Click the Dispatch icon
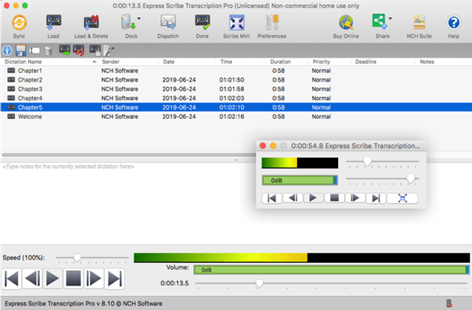The image size is (472, 310). pos(168,23)
